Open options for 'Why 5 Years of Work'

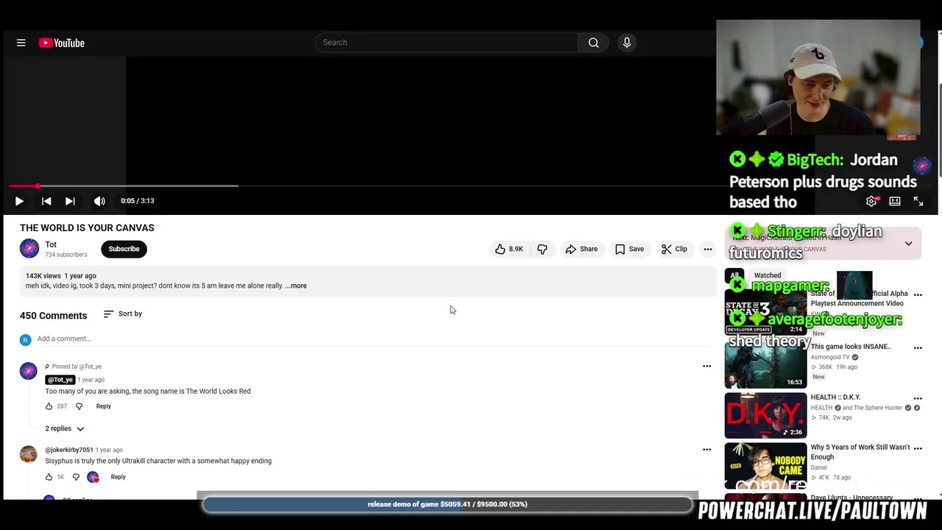click(918, 448)
